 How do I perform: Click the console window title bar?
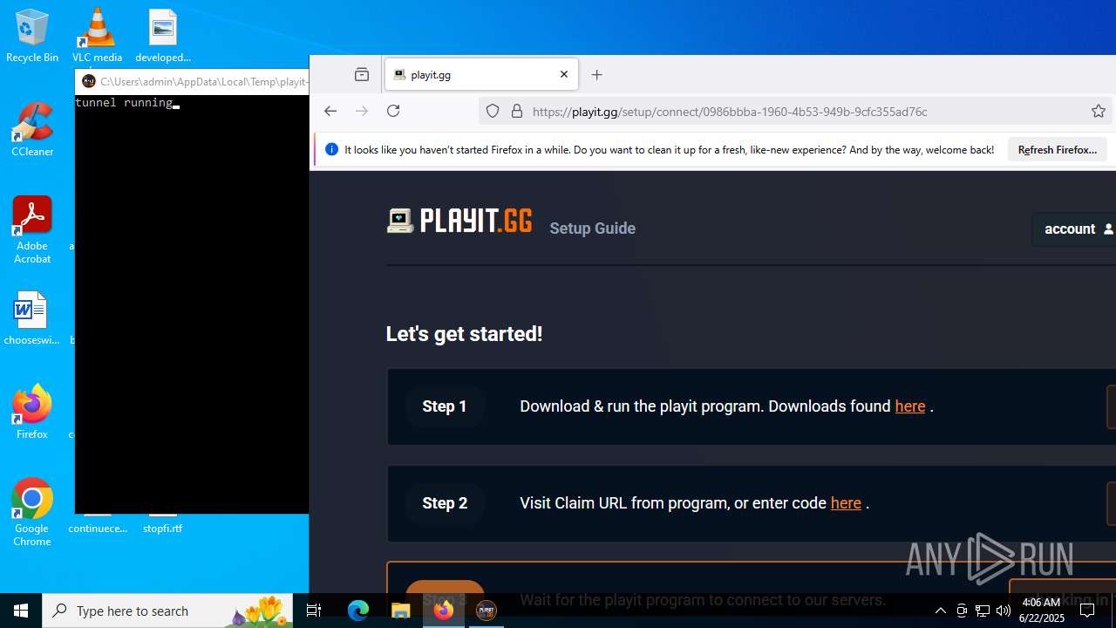pyautogui.click(x=192, y=81)
